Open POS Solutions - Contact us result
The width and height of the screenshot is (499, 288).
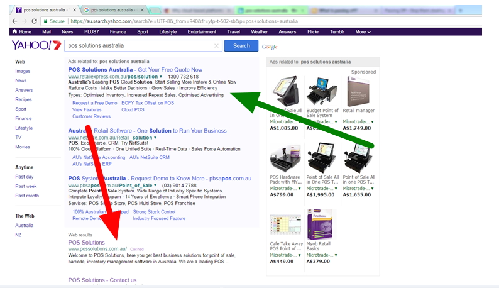click(102, 280)
